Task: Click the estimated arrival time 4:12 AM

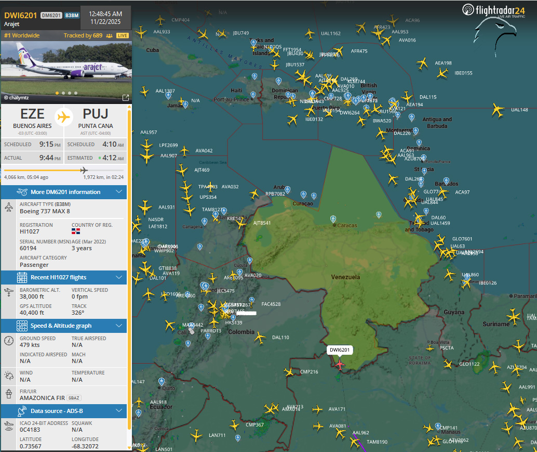Action: pos(113,158)
